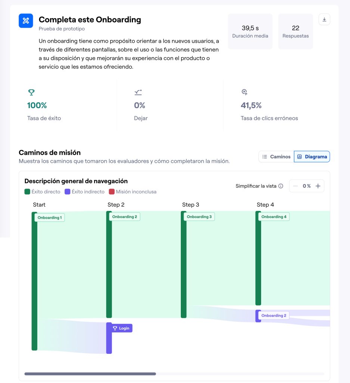
Task: Click the purple Login trophy node
Action: click(x=121, y=328)
